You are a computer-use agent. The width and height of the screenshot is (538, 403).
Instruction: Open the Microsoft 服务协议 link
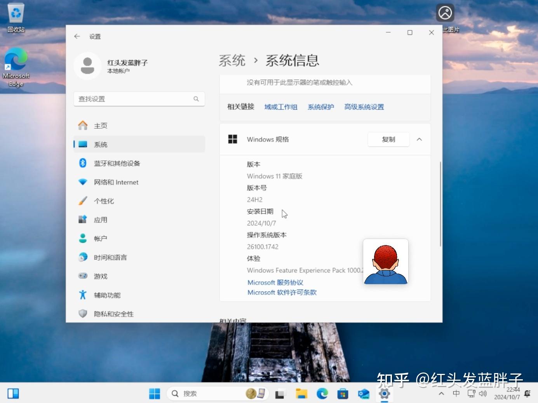click(x=275, y=283)
